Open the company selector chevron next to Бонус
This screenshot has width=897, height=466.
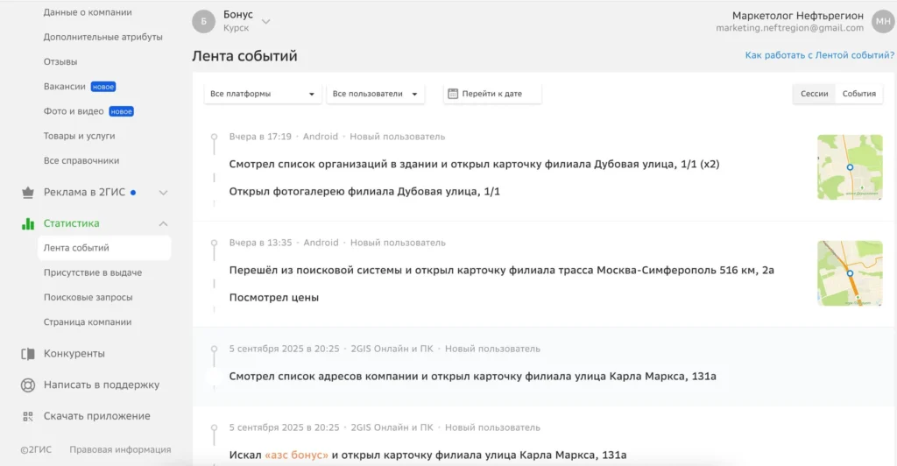266,22
